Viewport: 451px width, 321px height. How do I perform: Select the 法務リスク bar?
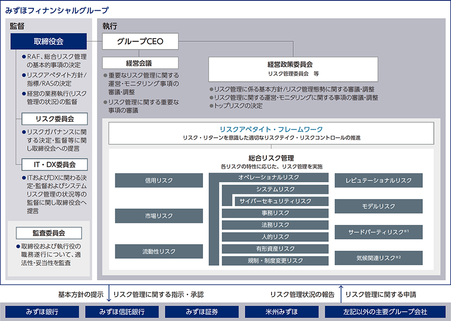pyautogui.click(x=275, y=225)
